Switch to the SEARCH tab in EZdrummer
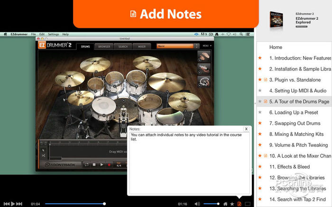 point(123,46)
